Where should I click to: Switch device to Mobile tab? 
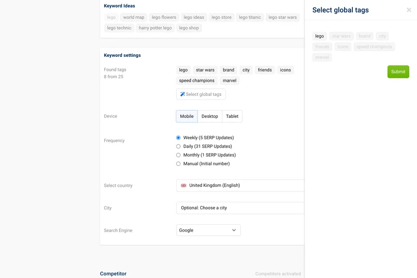[187, 116]
